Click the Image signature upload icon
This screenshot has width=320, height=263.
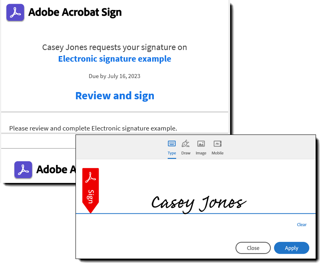(x=201, y=143)
